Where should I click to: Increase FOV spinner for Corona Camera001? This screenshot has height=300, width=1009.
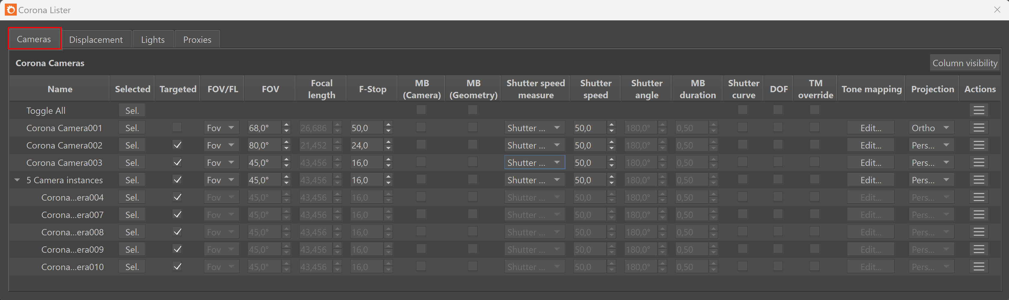(x=286, y=125)
